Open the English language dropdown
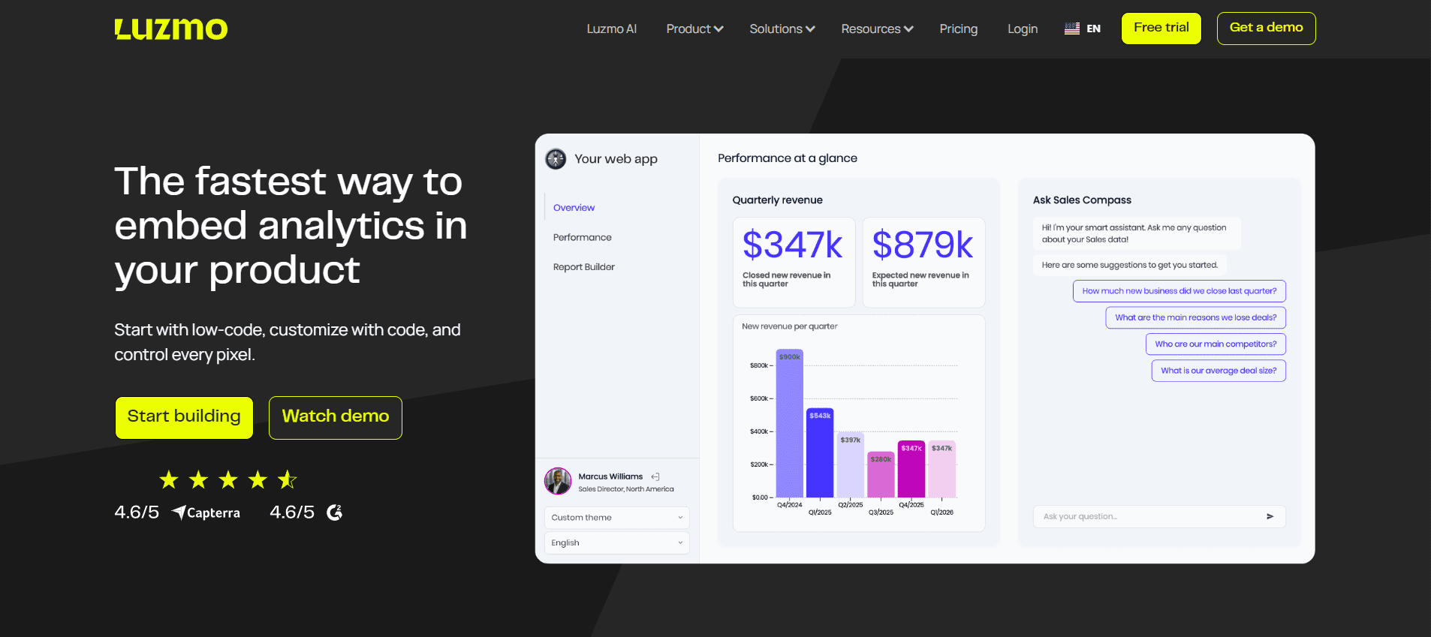 (616, 543)
